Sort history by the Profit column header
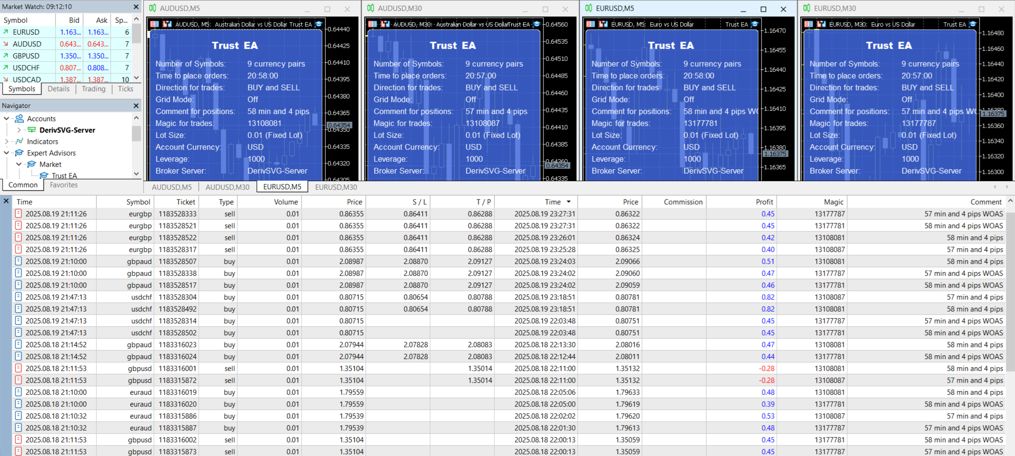Screen dimensions: 1015x456 pos(764,202)
